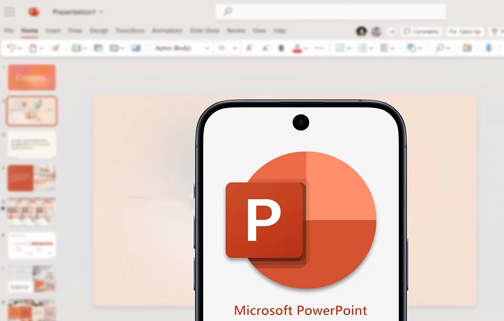Click the Paste clipboard icon
The image size is (504, 321).
pos(33,48)
